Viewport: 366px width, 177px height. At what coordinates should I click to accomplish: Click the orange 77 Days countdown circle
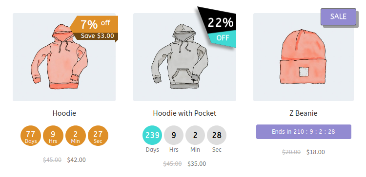pos(31,136)
